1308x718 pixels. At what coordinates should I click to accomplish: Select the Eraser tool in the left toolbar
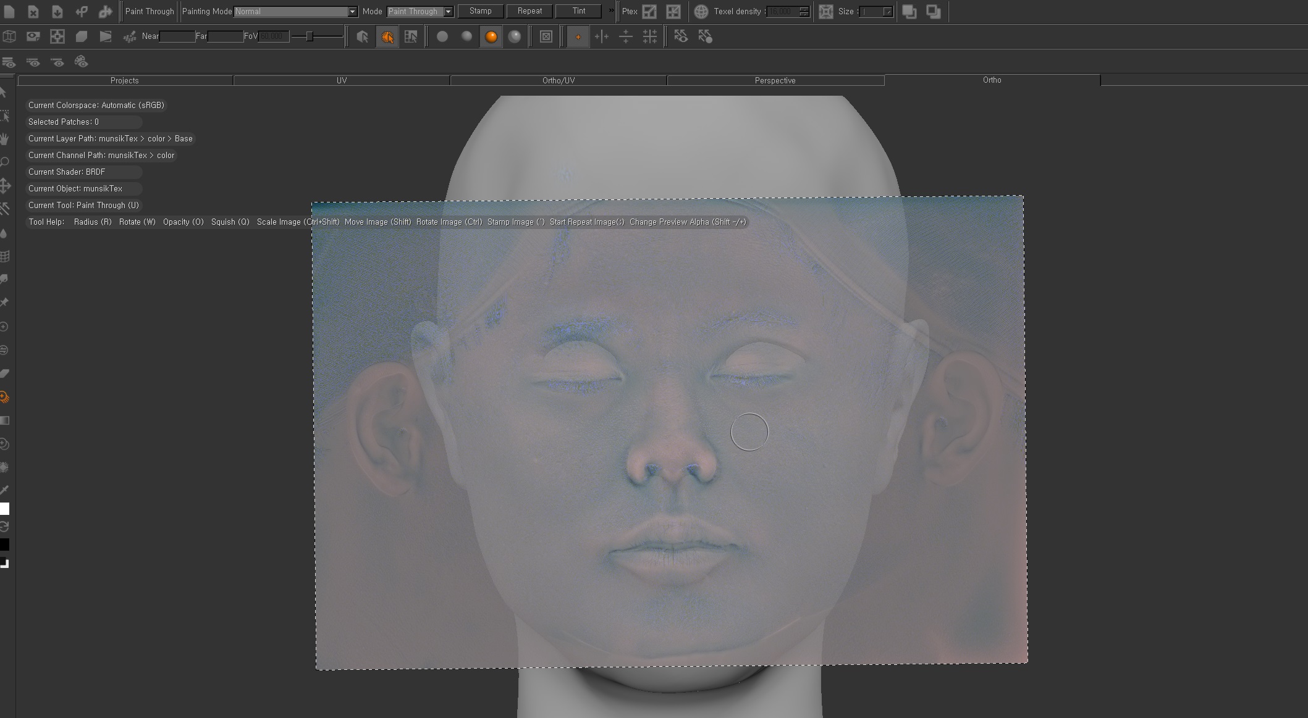click(4, 374)
